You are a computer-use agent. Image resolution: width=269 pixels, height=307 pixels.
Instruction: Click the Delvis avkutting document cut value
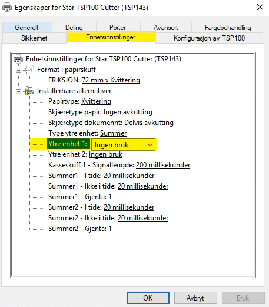click(149, 123)
